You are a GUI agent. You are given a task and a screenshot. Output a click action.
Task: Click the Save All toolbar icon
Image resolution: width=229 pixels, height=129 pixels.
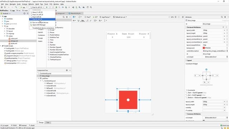1,7
